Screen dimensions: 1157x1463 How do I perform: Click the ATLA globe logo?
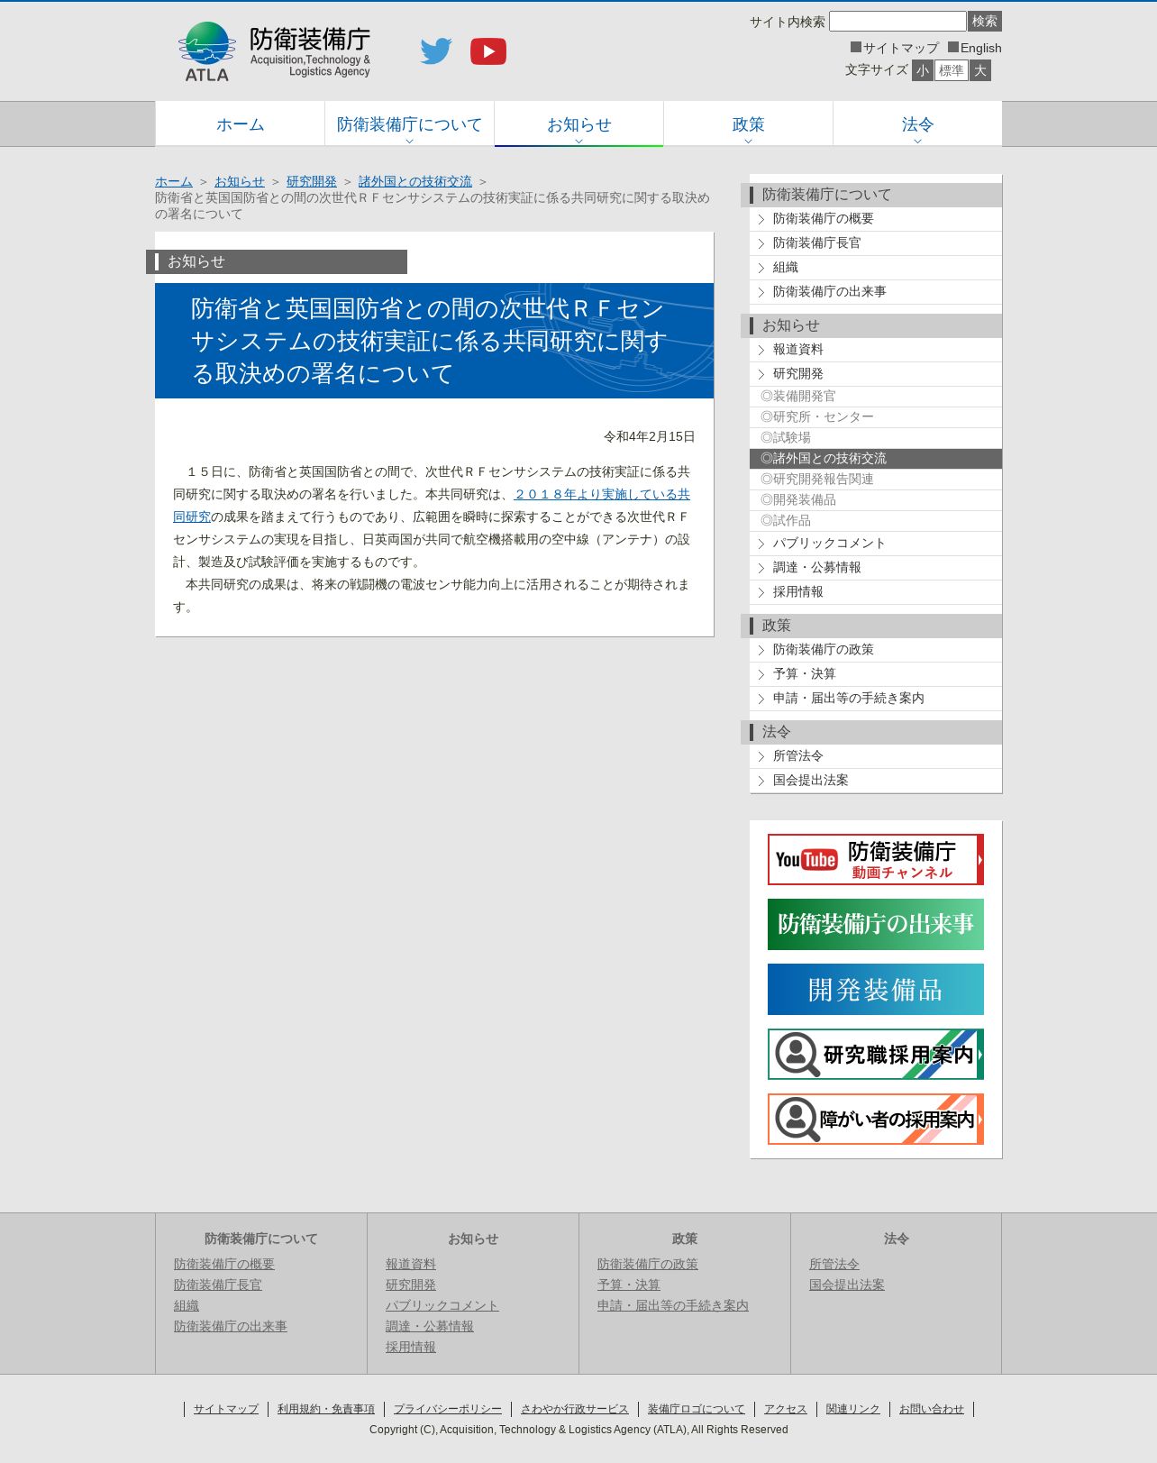pyautogui.click(x=207, y=51)
